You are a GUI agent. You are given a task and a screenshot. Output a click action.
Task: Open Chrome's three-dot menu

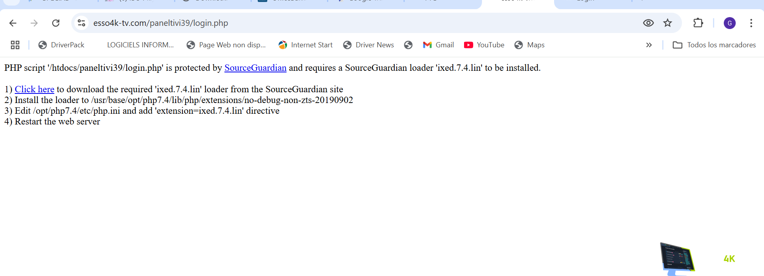751,23
